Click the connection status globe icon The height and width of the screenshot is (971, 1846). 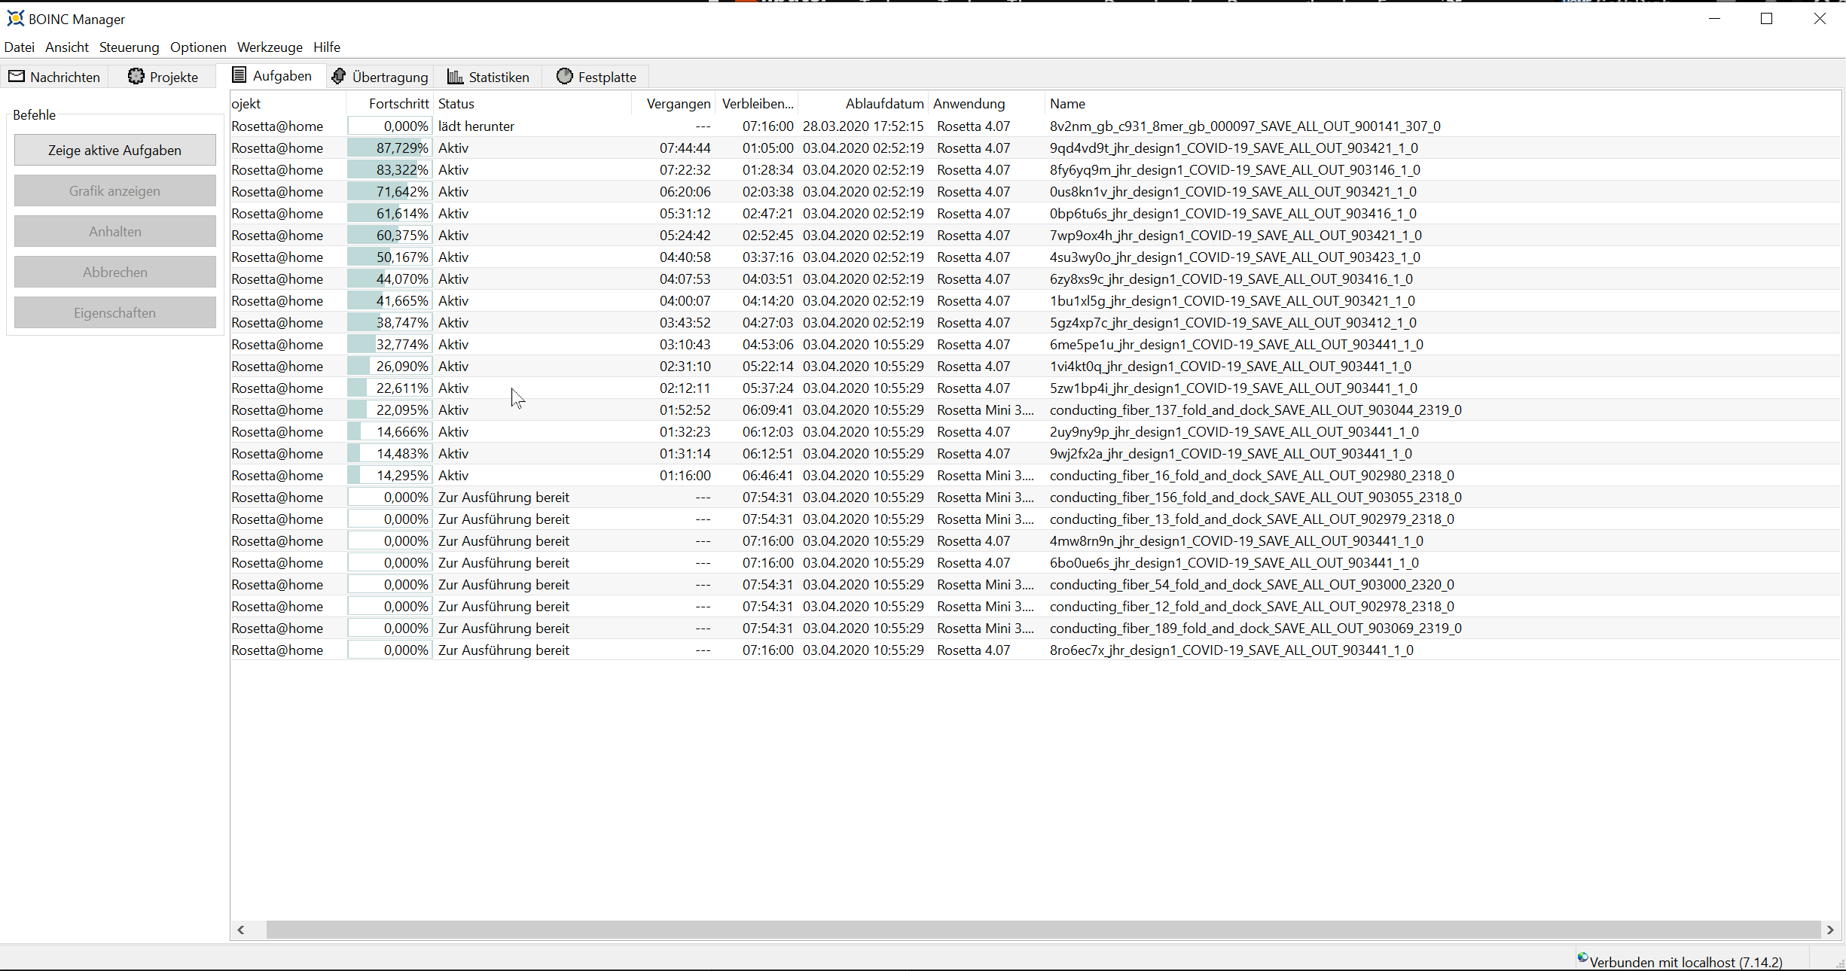click(1582, 958)
